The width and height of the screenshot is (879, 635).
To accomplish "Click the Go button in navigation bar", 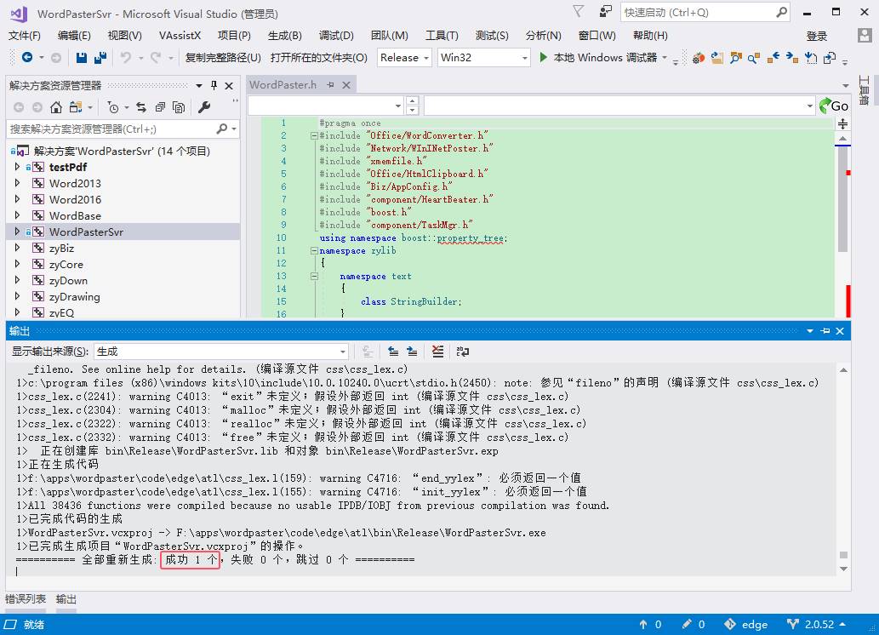I will [834, 106].
